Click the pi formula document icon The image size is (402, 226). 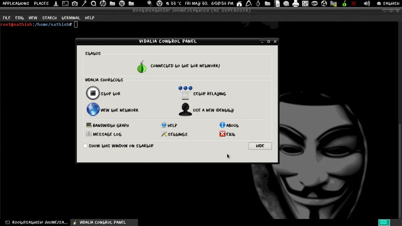277,4
